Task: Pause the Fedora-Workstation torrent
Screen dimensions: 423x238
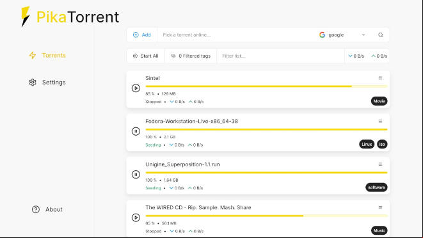Action: coord(136,131)
